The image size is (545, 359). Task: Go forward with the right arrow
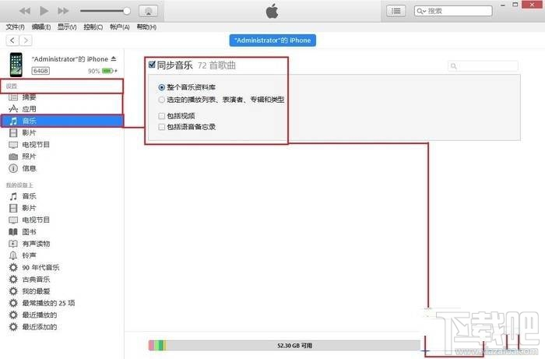[x=26, y=40]
